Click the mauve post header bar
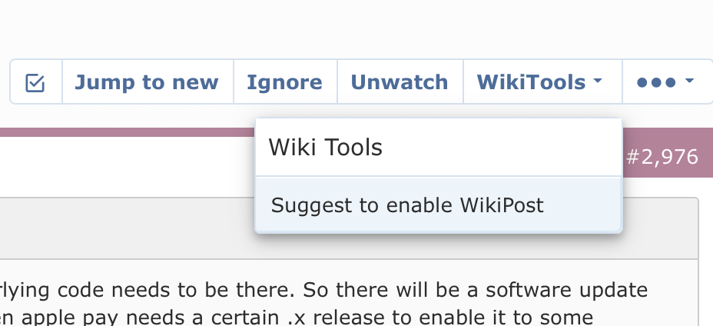The width and height of the screenshot is (713, 326). click(x=128, y=132)
